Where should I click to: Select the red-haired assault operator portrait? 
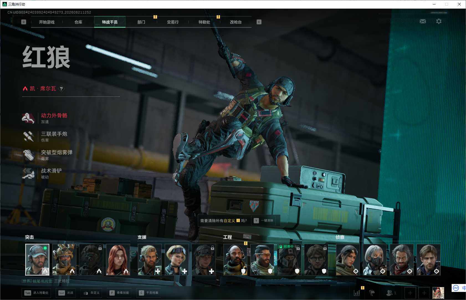[118, 260]
